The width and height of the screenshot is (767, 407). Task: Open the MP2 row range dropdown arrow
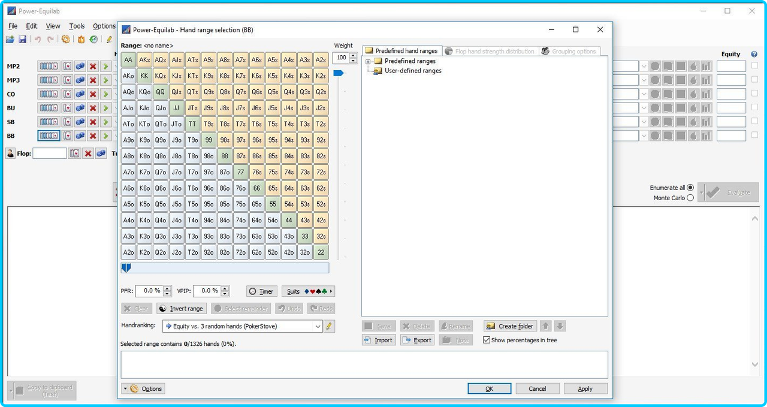point(644,66)
